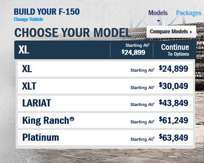Image resolution: width=204 pixels, height=163 pixels.
Task: Click the $61,249 King Ranch price
Action: 174,120
